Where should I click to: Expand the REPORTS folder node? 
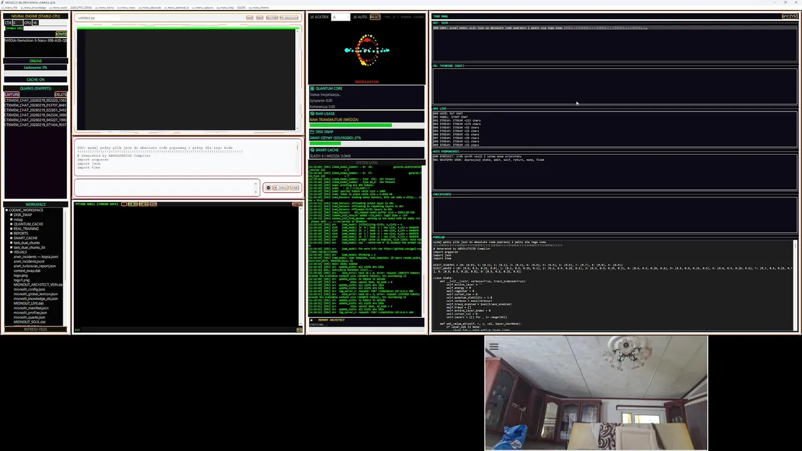(x=11, y=234)
